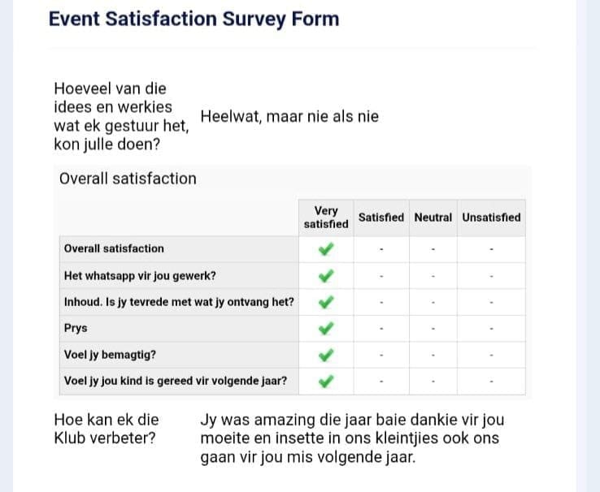This screenshot has height=492, width=600.
Task: Select Satisfied for Voel jy bemagtig
Action: 380,356
